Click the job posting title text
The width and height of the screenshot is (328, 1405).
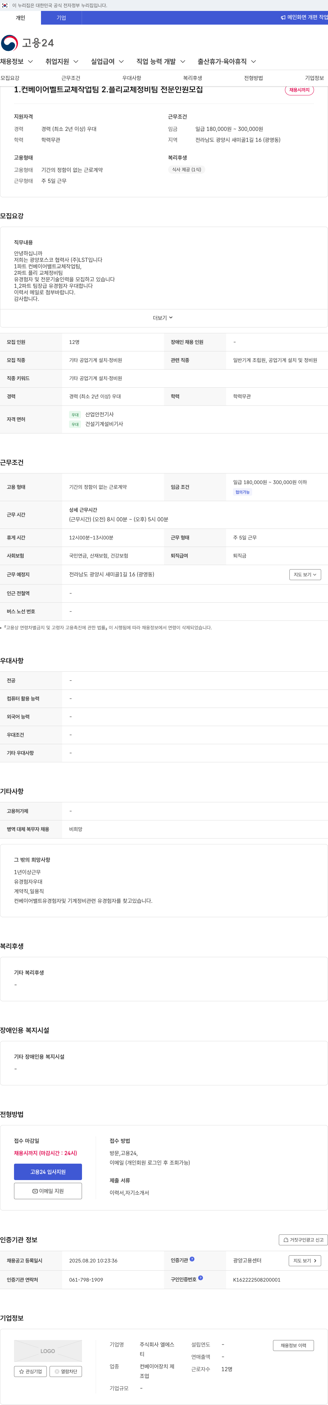[108, 90]
